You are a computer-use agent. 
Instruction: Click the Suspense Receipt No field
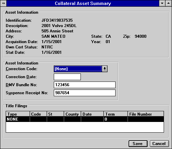point(84,93)
